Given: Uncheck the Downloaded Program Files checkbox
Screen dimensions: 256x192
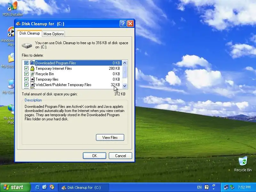Looking at the screenshot, I should pos(26,63).
